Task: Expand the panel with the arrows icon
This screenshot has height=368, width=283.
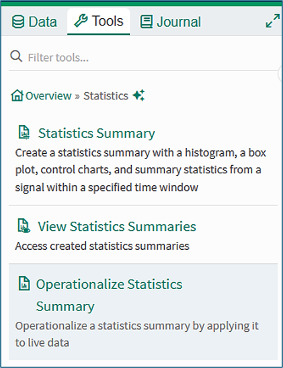Action: click(x=273, y=21)
